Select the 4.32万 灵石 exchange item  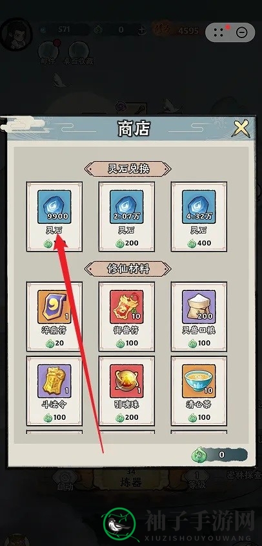199,216
